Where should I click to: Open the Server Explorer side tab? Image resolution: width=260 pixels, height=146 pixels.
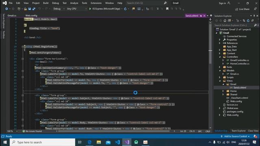(x=4, y=21)
